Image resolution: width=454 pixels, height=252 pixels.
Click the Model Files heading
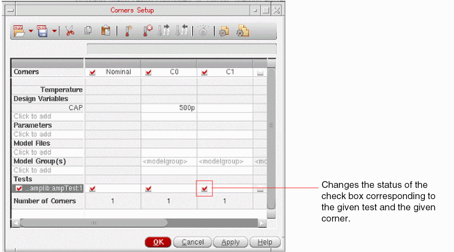tap(32, 143)
